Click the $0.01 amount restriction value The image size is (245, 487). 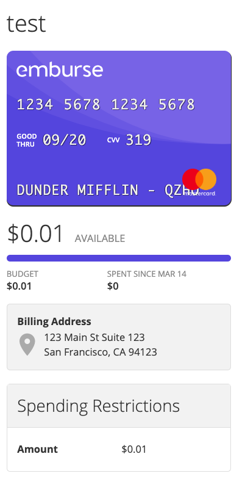pyautogui.click(x=134, y=449)
